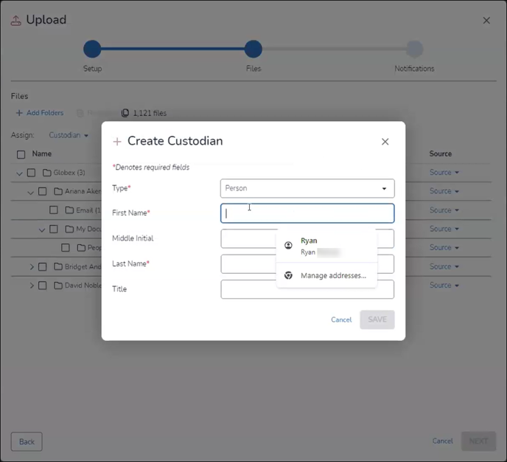Click Cancel in the Create Custodian dialog
This screenshot has width=507, height=462.
(341, 320)
